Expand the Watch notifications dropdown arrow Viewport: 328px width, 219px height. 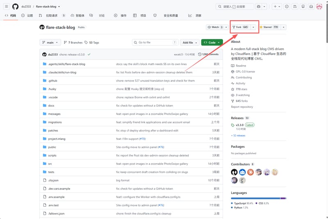click(226, 27)
